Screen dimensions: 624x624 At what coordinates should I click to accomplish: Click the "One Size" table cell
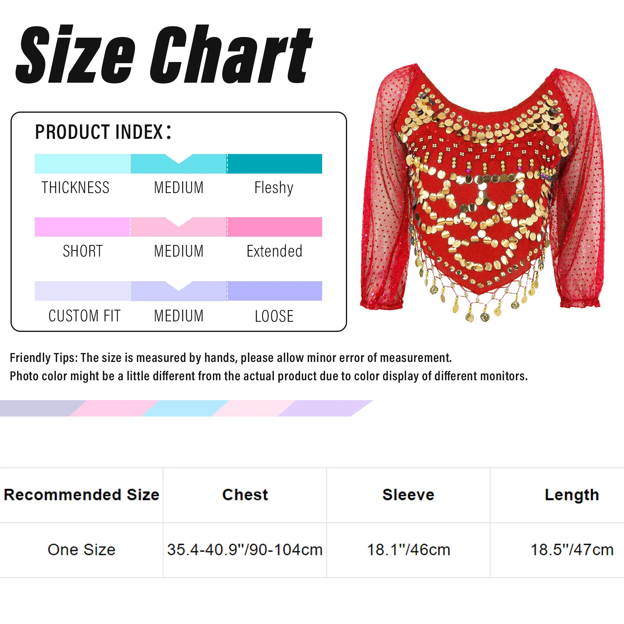82,550
